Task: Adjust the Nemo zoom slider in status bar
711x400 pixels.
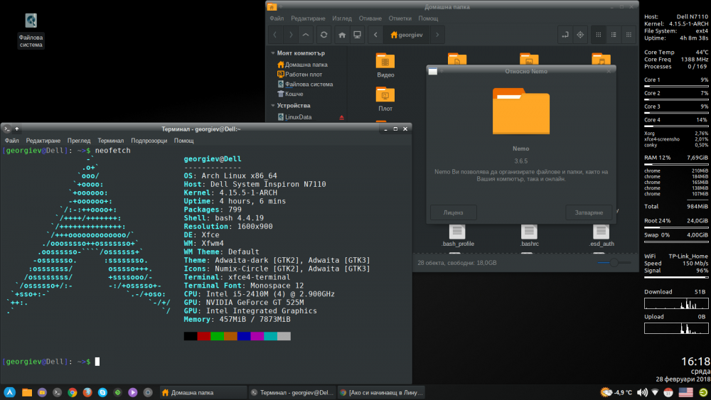Action: coord(614,263)
